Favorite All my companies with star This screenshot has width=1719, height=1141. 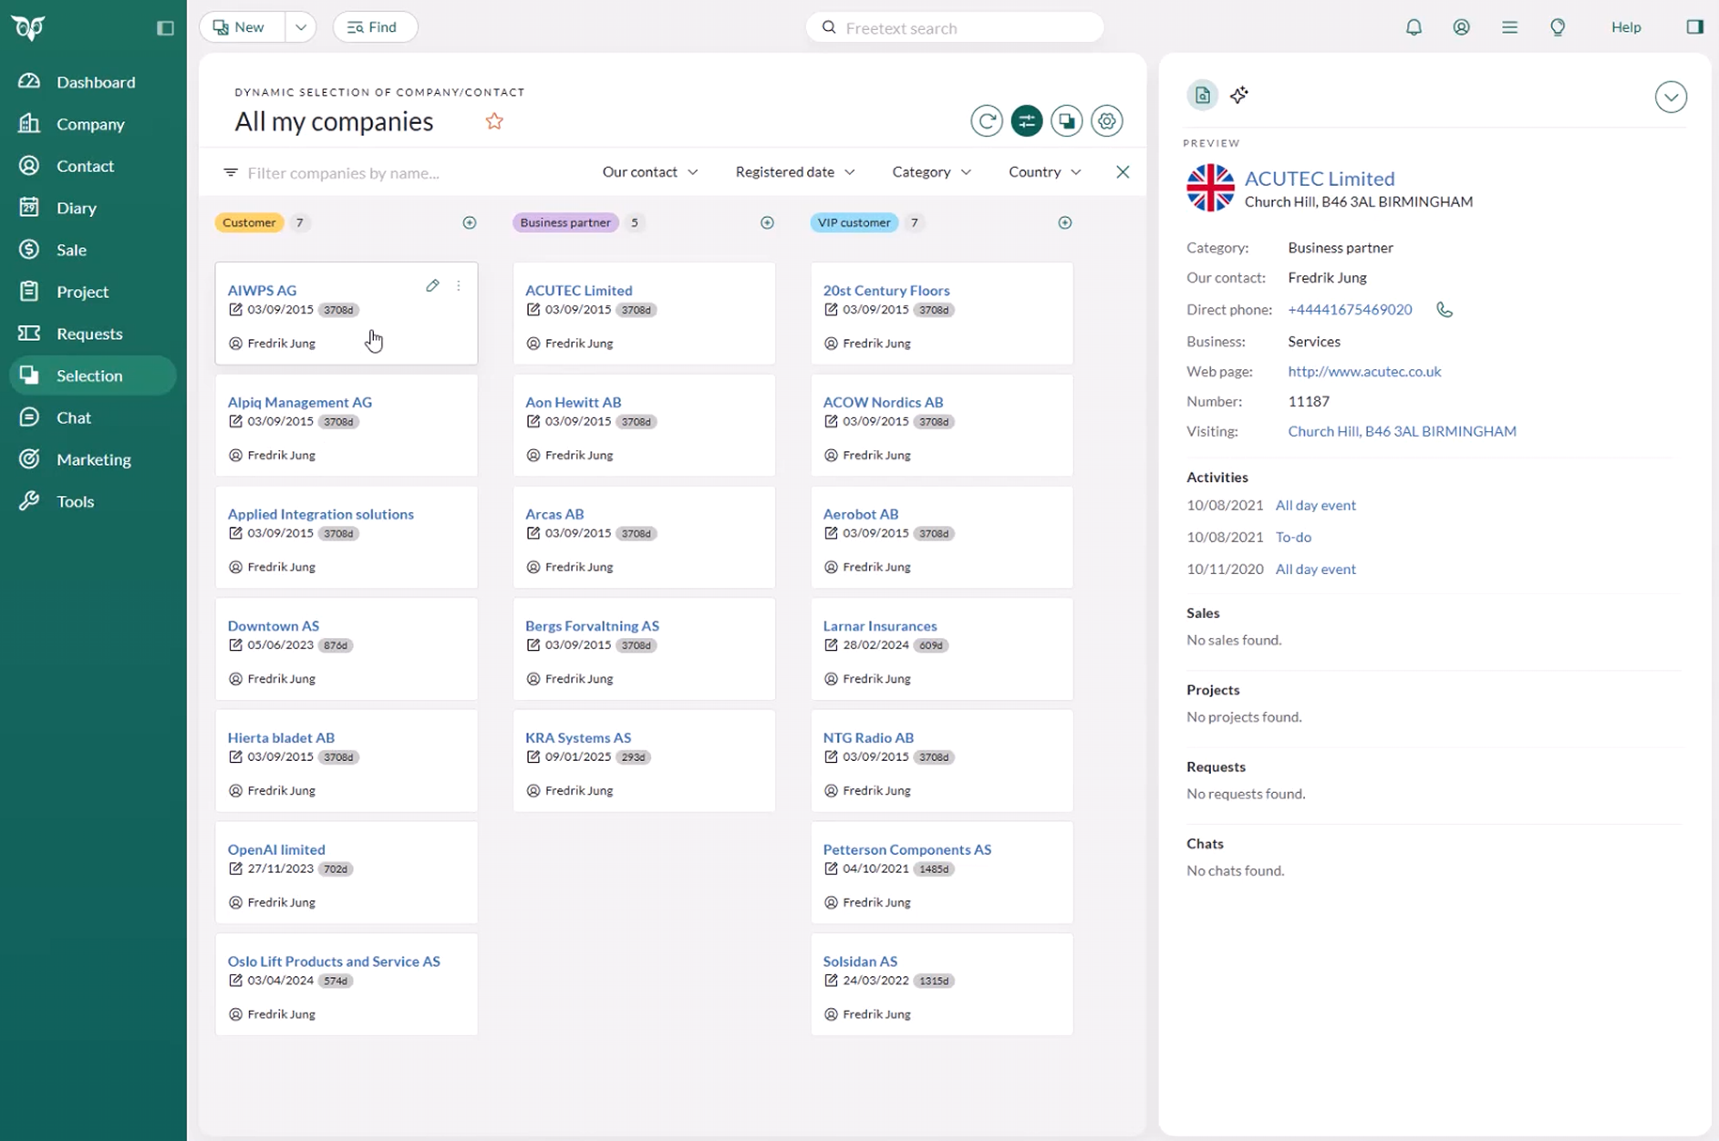click(494, 121)
